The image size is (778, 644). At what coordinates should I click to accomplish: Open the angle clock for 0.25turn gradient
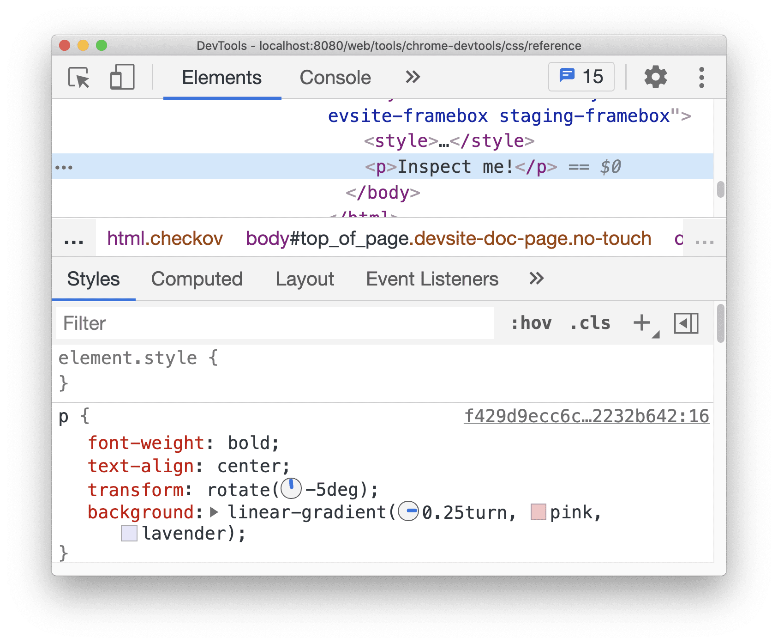point(408,511)
